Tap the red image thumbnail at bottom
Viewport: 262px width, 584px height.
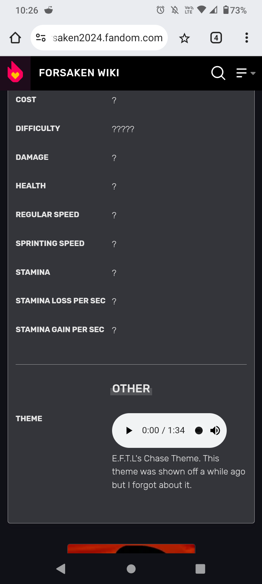tap(131, 549)
